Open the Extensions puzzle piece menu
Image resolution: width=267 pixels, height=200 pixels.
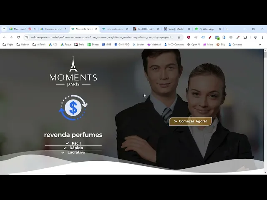tap(245, 37)
